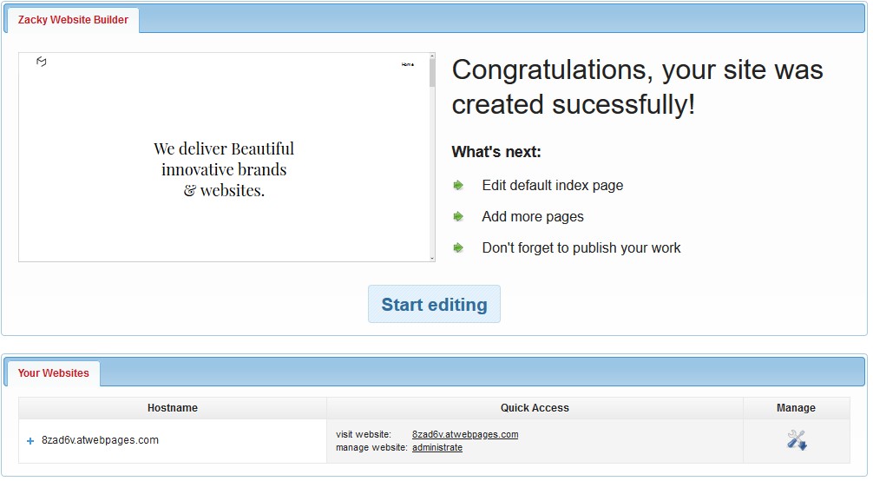This screenshot has height=481, width=873.
Task: Click the green arrow beside publish reminder
Action: [458, 247]
